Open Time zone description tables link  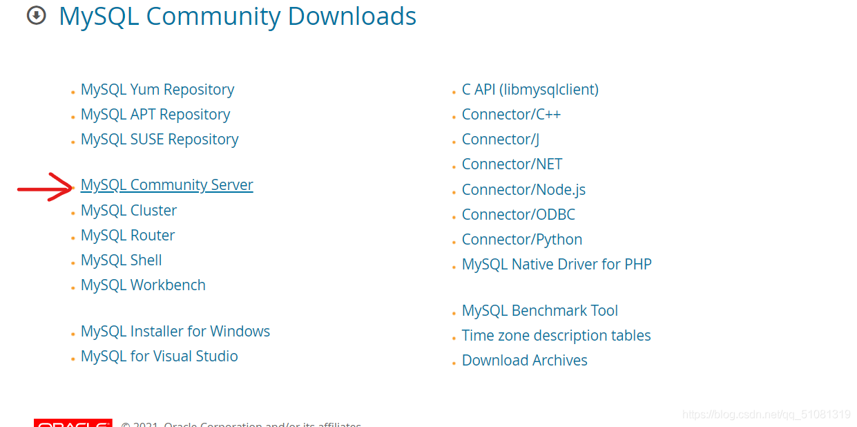point(557,335)
